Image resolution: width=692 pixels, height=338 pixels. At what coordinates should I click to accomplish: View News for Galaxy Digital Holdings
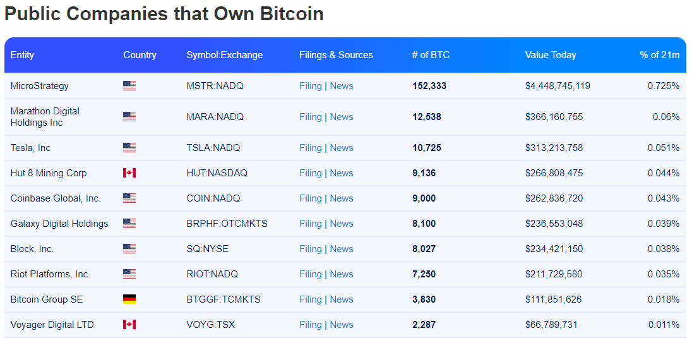point(342,224)
